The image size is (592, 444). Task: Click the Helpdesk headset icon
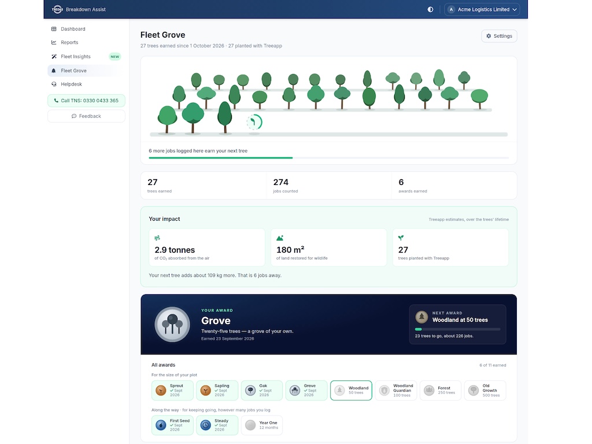pos(54,84)
